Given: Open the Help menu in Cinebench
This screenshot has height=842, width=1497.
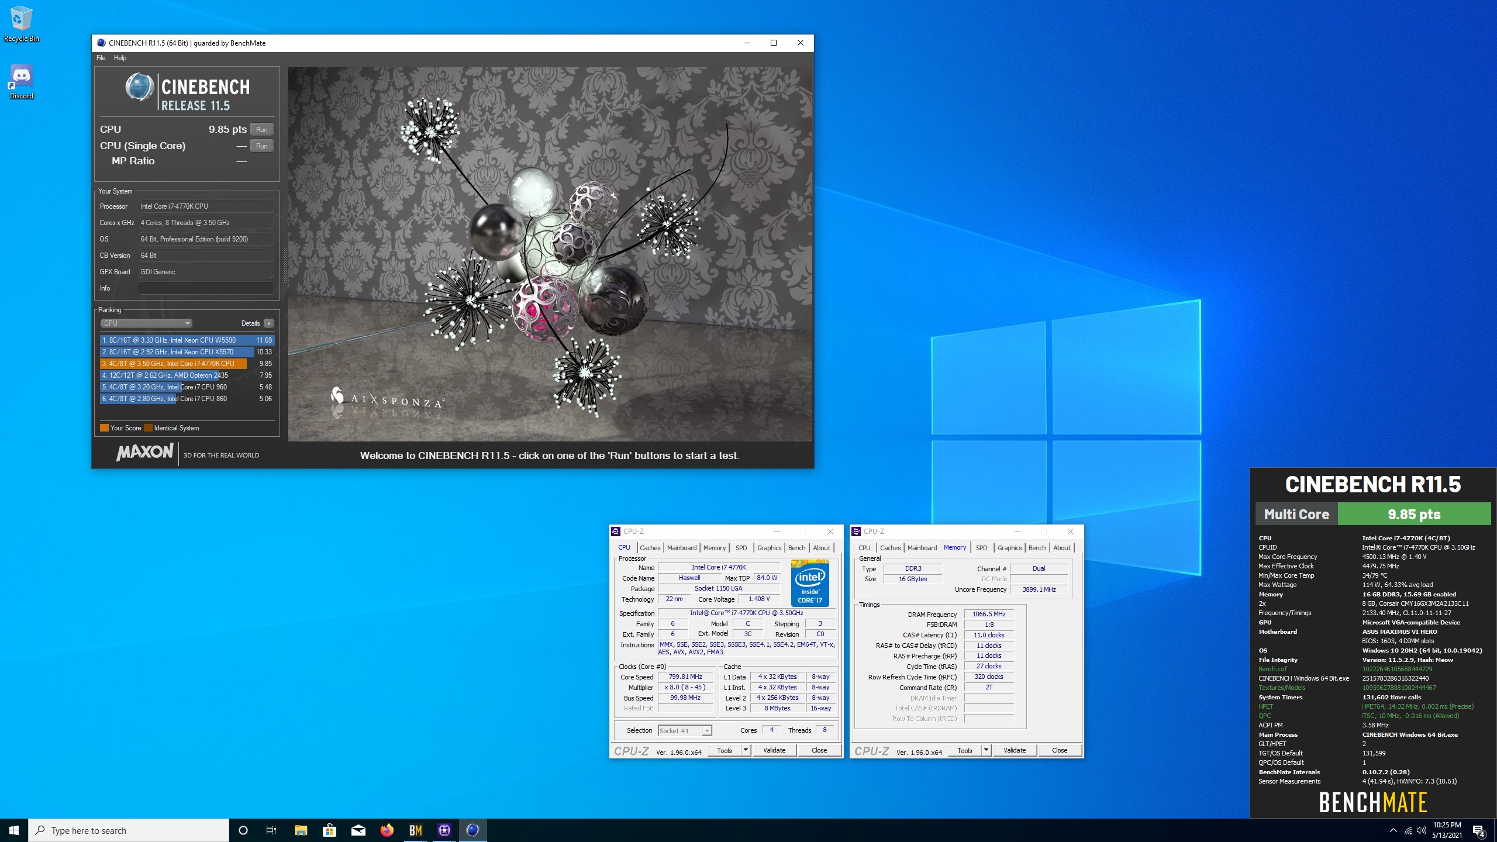Looking at the screenshot, I should pyautogui.click(x=120, y=58).
